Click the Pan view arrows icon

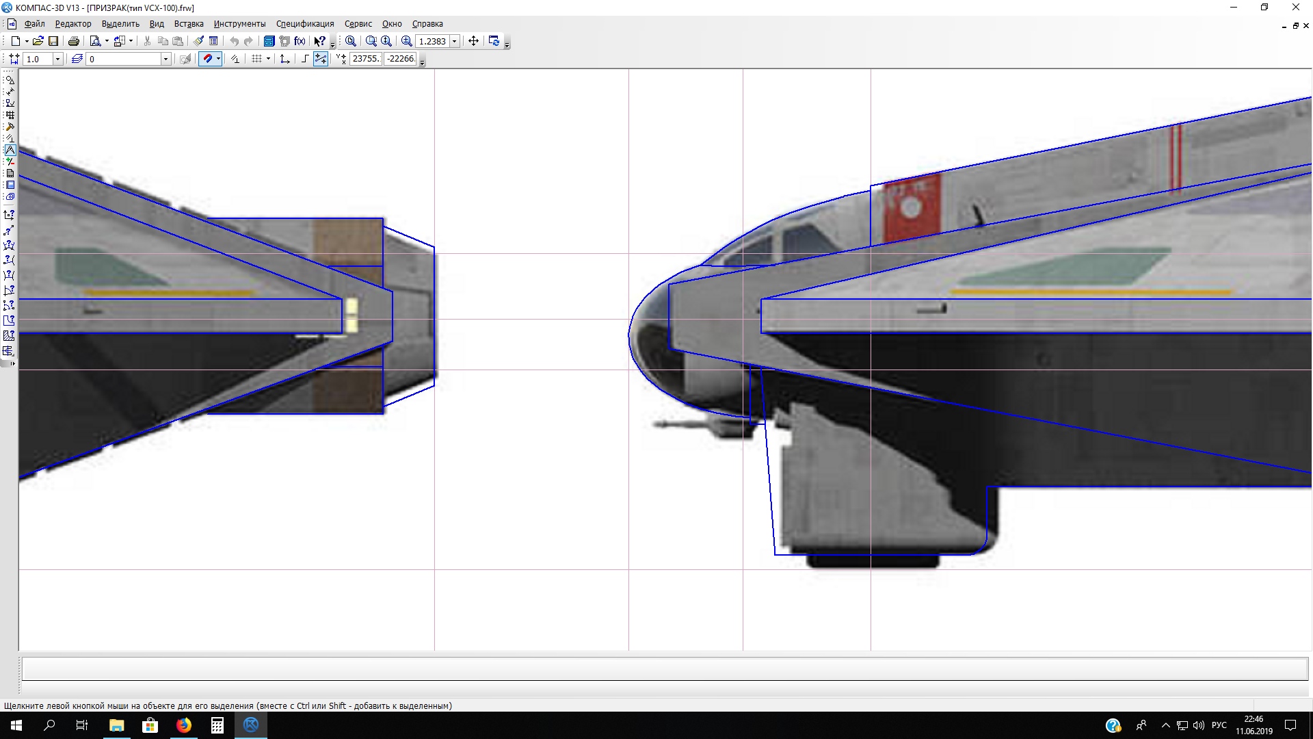[x=473, y=41]
